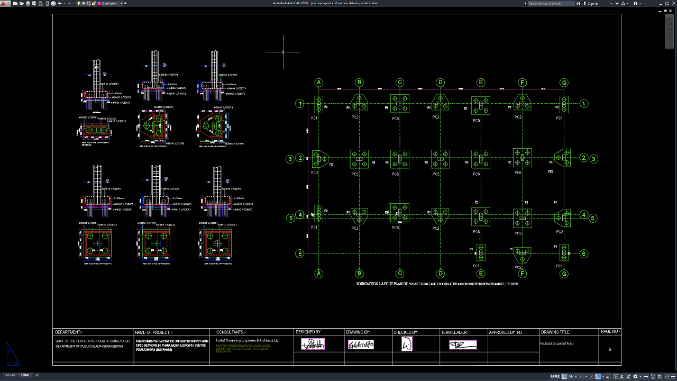Click the TEAM LEADER: label
The width and height of the screenshot is (677, 381).
pos(454,332)
